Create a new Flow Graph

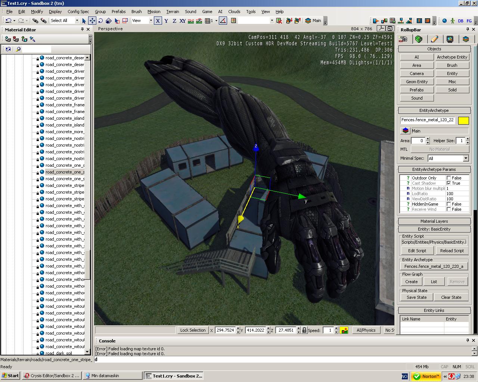coord(411,282)
